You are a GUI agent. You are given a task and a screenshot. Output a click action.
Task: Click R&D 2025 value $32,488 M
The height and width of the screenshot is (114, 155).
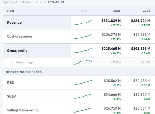142,81
